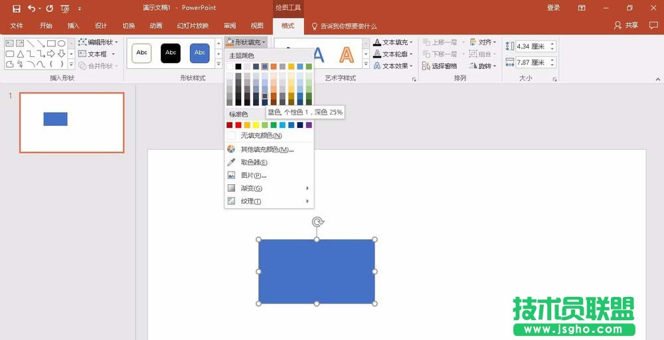Click the Save icon in quick access toolbar
664x340 pixels.
click(16, 8)
